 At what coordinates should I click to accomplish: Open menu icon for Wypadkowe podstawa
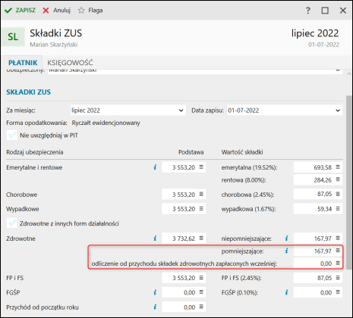(x=201, y=209)
